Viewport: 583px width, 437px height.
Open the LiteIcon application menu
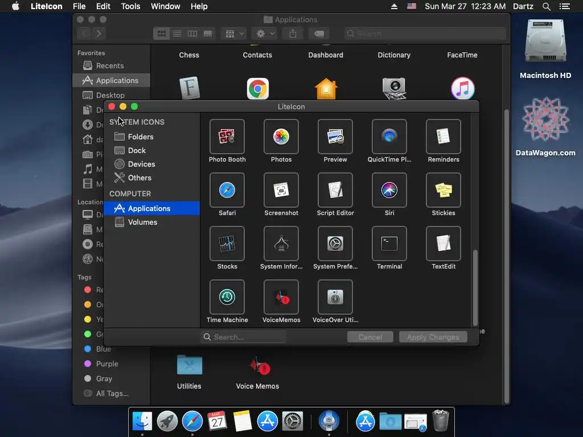point(47,6)
